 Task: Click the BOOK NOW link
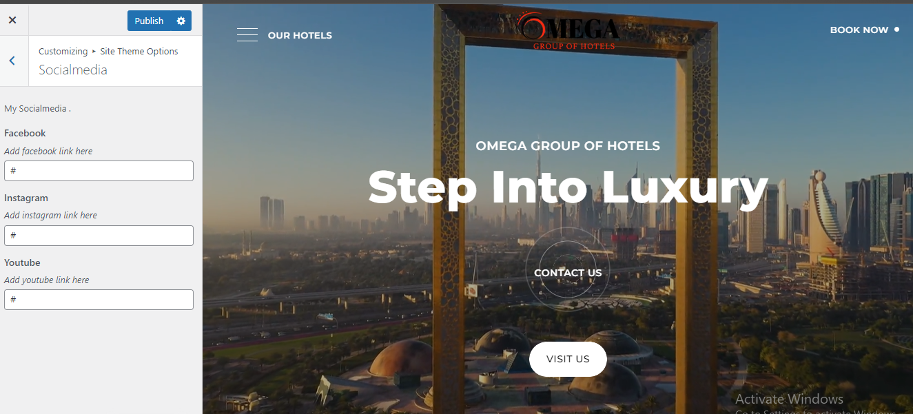pyautogui.click(x=859, y=30)
